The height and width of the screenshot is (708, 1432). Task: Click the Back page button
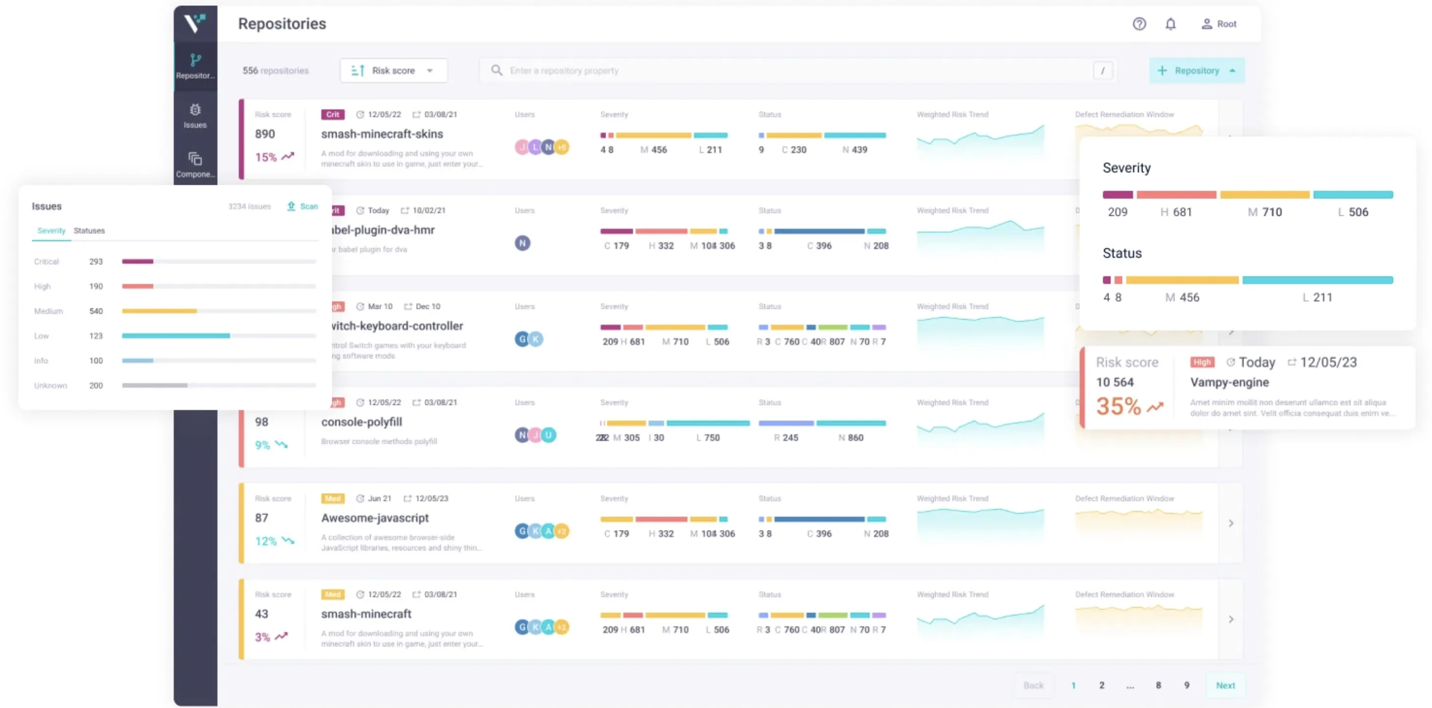[x=1033, y=685]
